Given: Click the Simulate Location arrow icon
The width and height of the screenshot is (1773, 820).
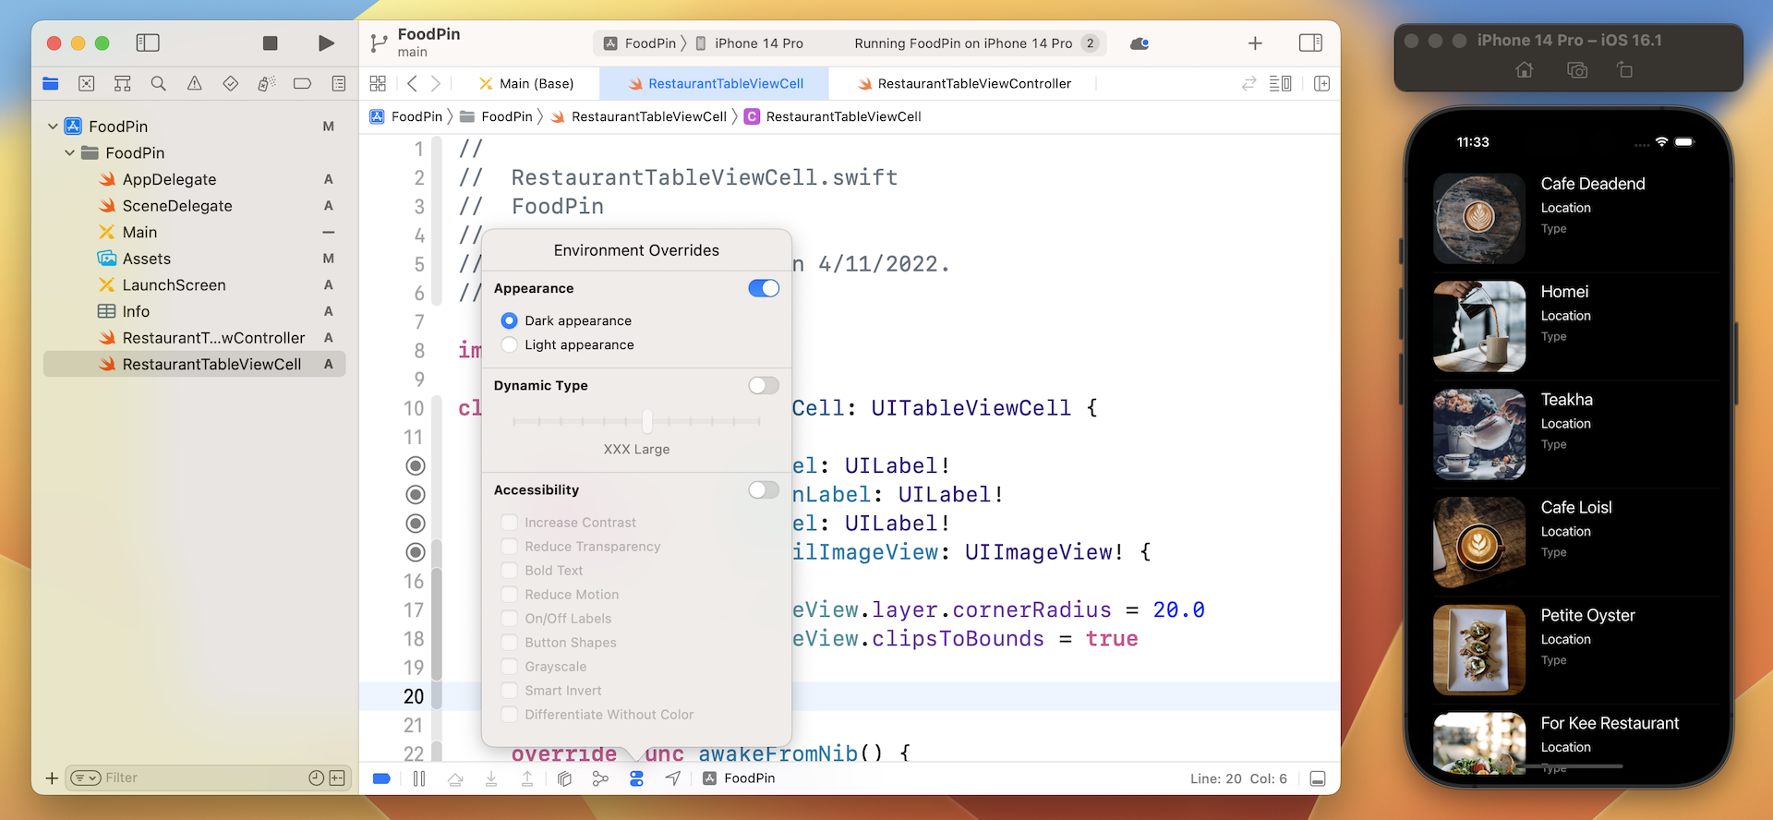Looking at the screenshot, I should (673, 778).
